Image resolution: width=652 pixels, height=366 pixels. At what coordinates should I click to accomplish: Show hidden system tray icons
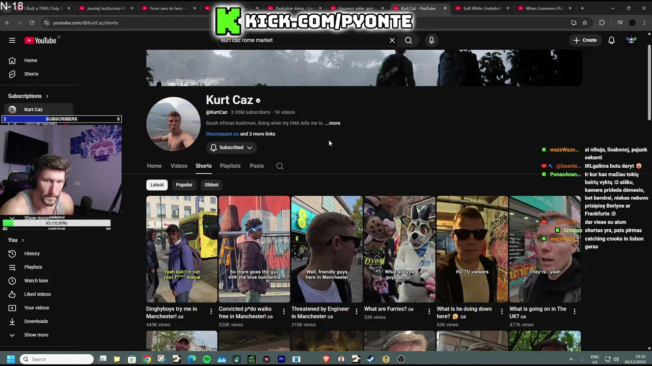pyautogui.click(x=570, y=359)
